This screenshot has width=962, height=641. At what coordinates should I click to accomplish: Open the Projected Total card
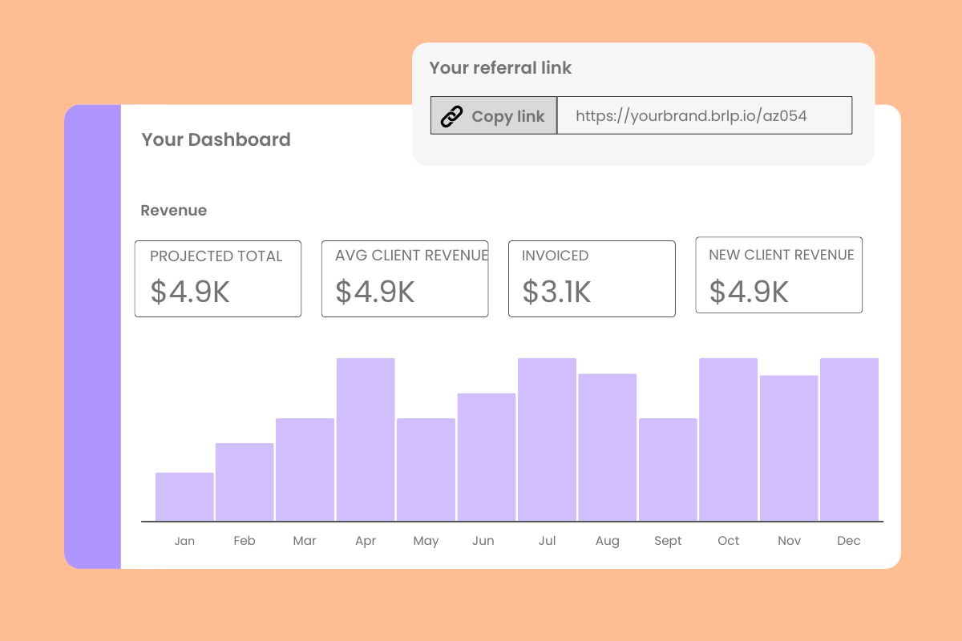tap(218, 279)
